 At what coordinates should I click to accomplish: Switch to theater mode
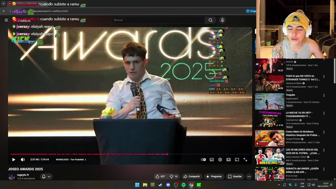tap(229, 160)
